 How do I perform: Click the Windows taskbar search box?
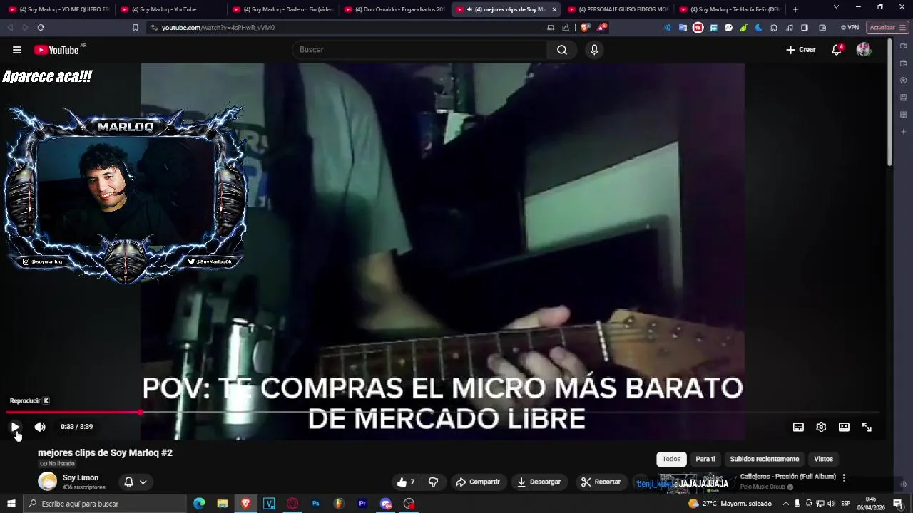tap(105, 504)
